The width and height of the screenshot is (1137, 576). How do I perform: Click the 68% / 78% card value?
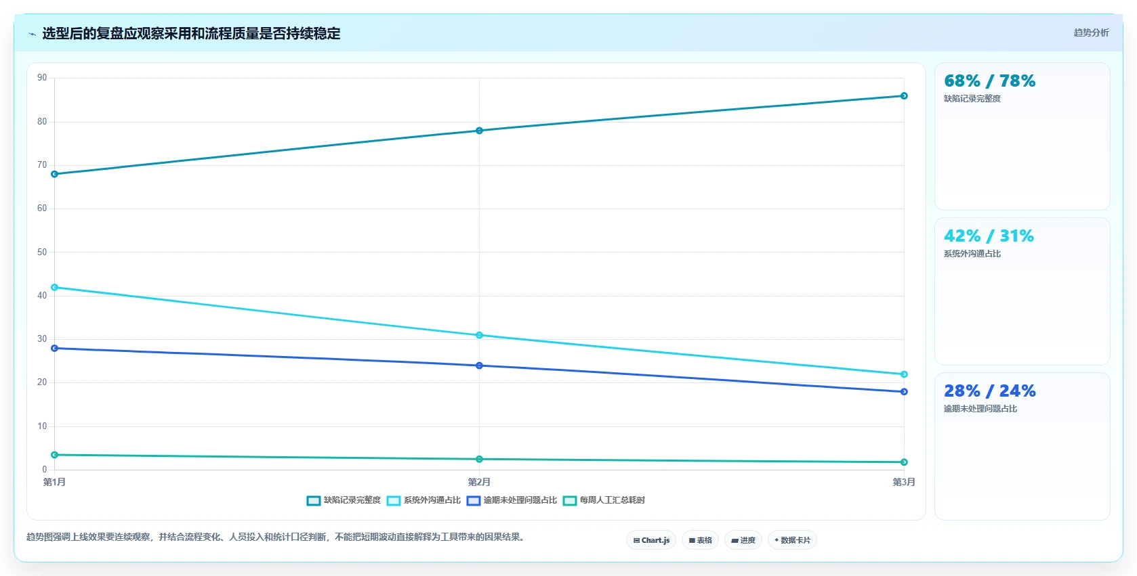(x=989, y=81)
